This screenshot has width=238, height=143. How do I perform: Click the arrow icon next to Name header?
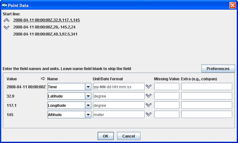[x=43, y=78]
